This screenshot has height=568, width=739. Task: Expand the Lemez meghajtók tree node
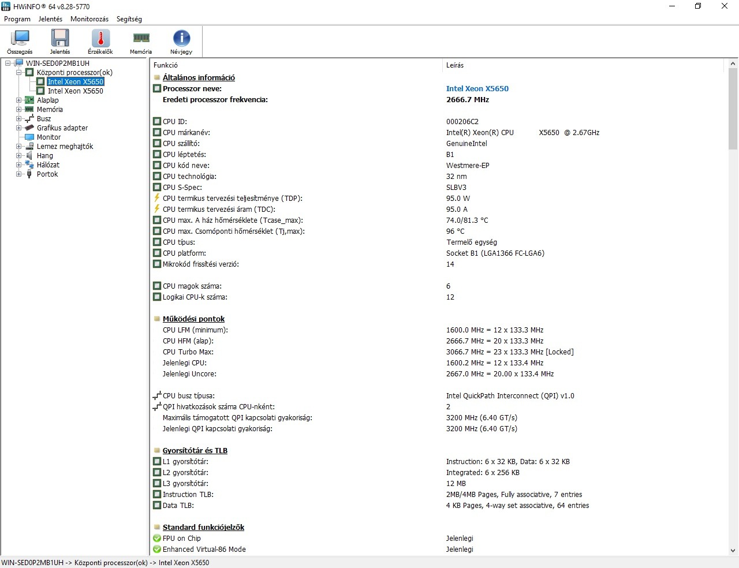click(18, 146)
